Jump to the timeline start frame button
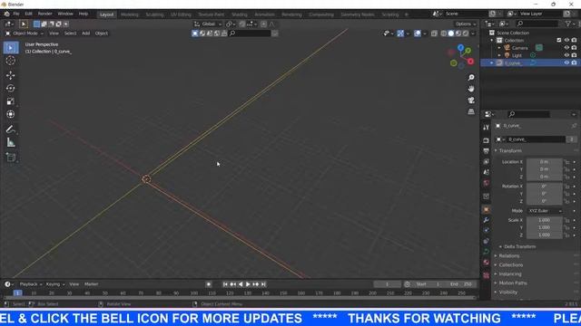 click(225, 284)
